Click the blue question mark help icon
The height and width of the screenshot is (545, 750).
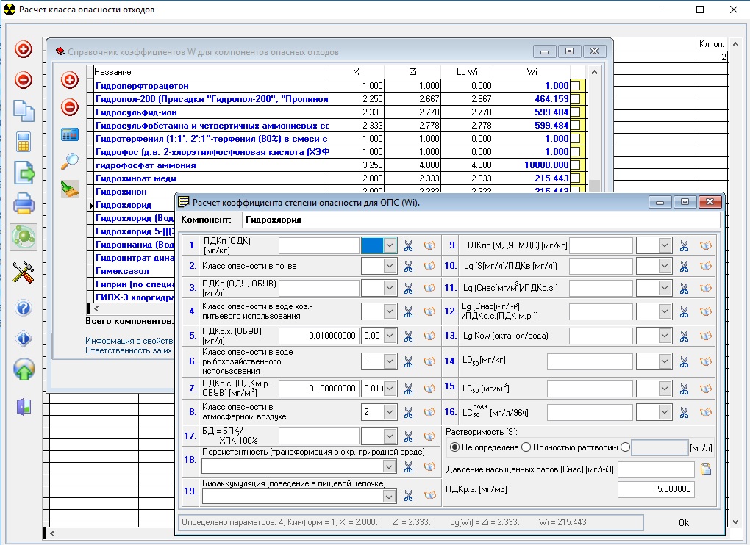tap(24, 308)
